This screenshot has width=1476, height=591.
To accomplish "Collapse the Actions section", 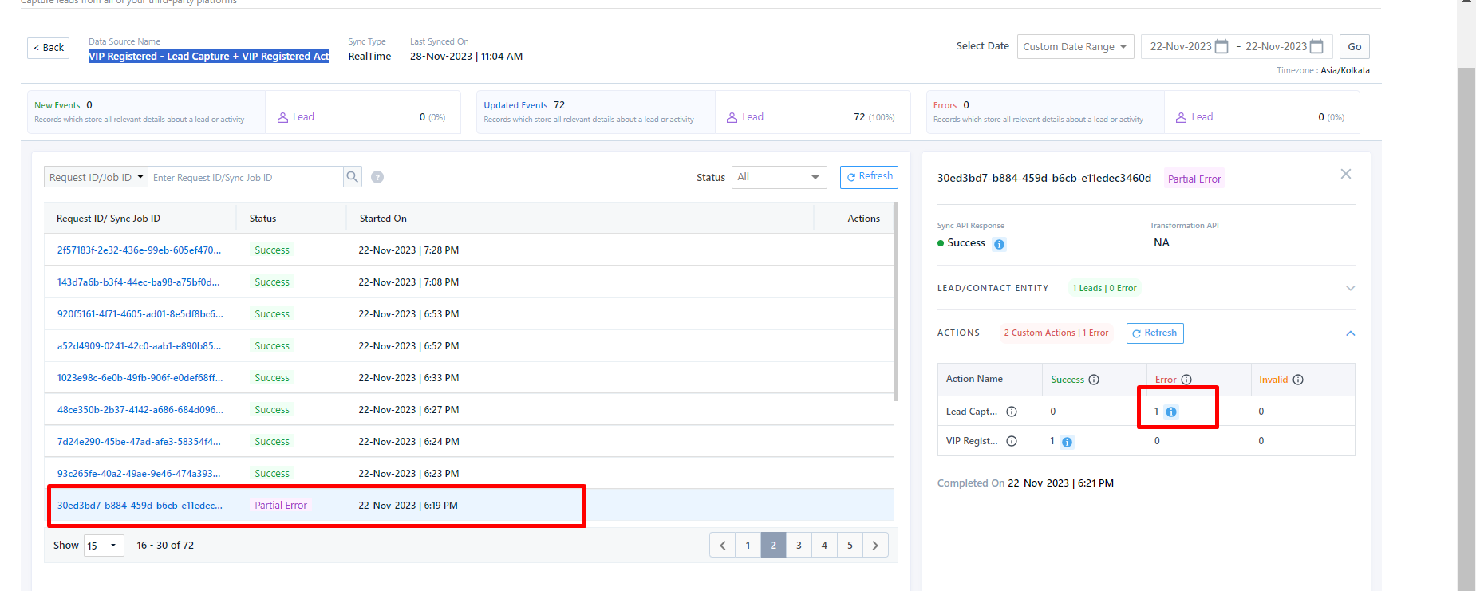I will click(1350, 333).
